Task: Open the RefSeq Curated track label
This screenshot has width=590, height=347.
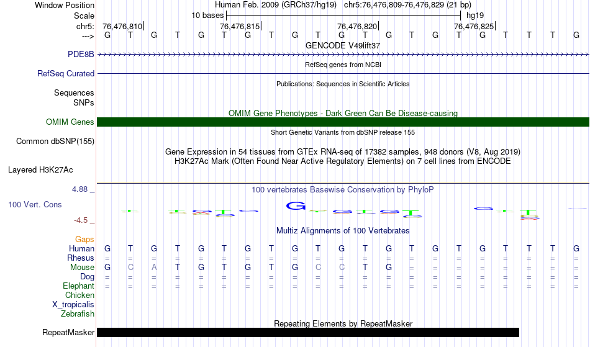Action: tap(66, 73)
